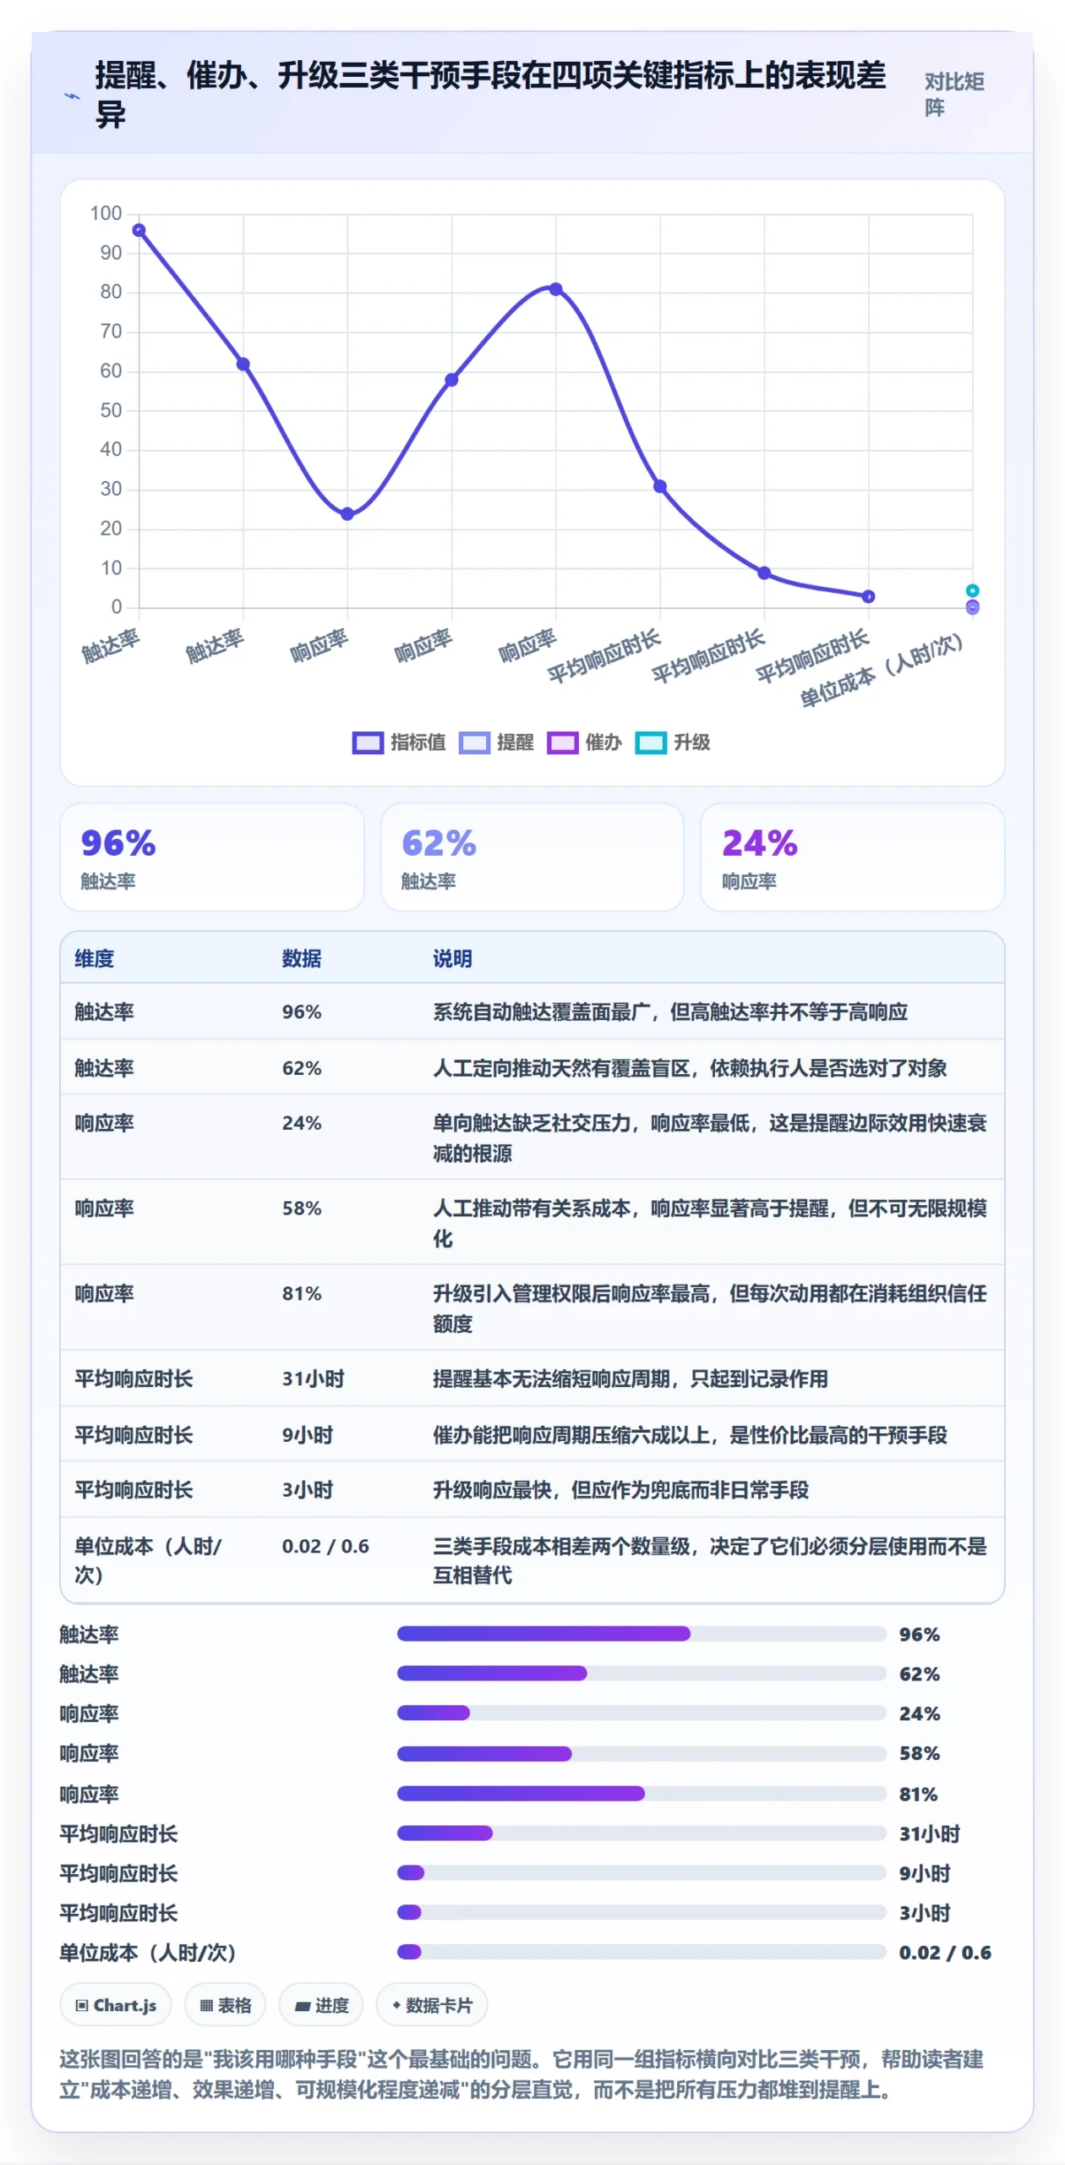Toggle the 催办 legend entry
1065x2165 pixels.
point(584,743)
